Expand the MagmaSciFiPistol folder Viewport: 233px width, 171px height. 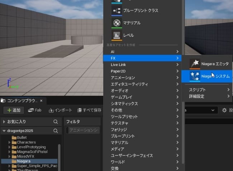(x=10, y=152)
